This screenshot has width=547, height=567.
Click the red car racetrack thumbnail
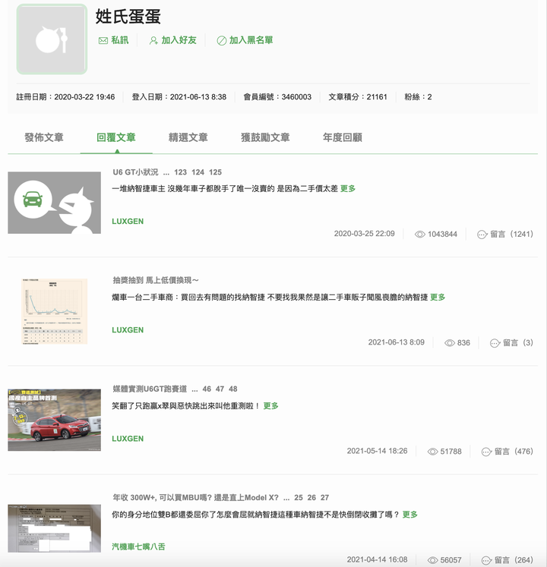[x=54, y=420]
